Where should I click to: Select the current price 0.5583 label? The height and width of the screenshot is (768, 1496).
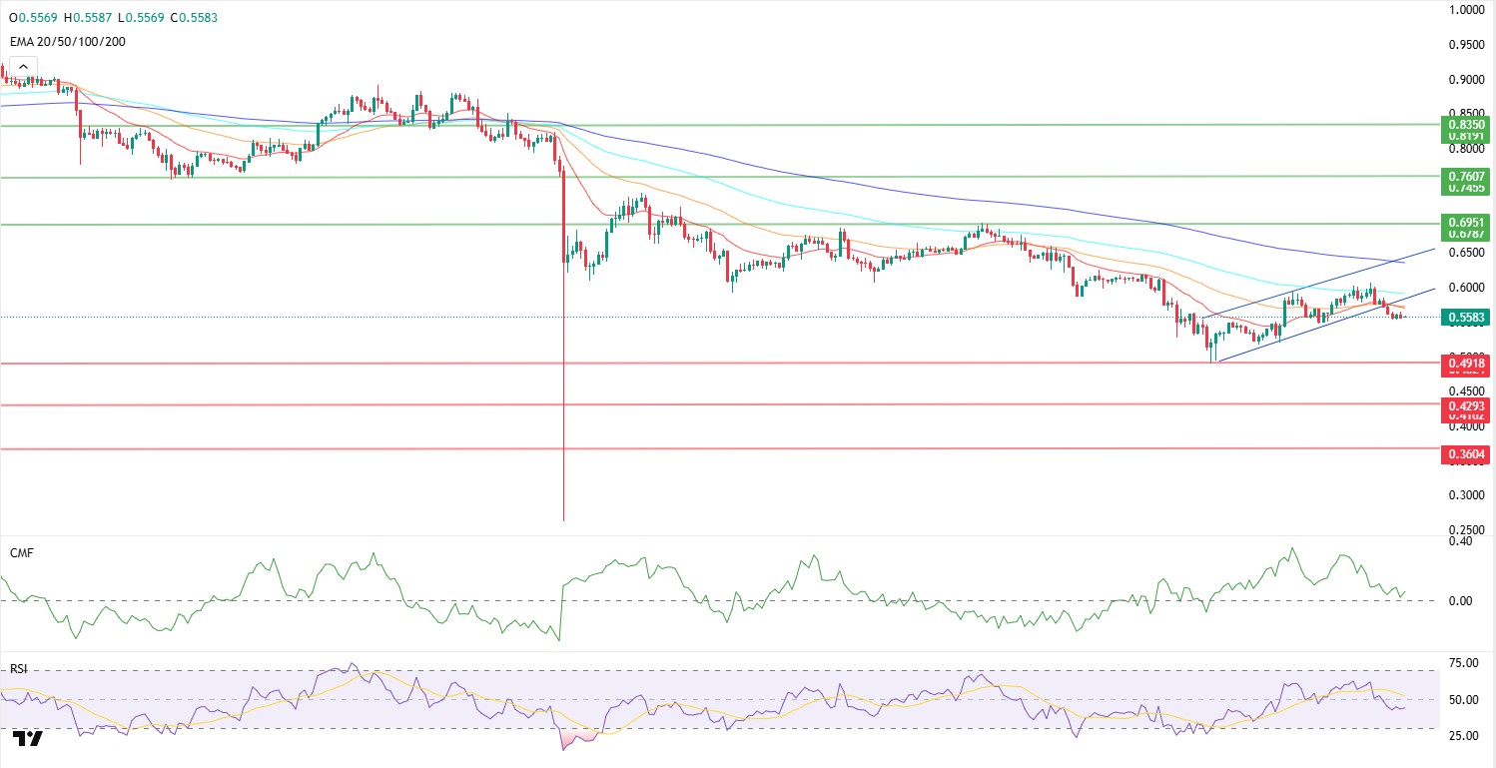pyautogui.click(x=1462, y=318)
